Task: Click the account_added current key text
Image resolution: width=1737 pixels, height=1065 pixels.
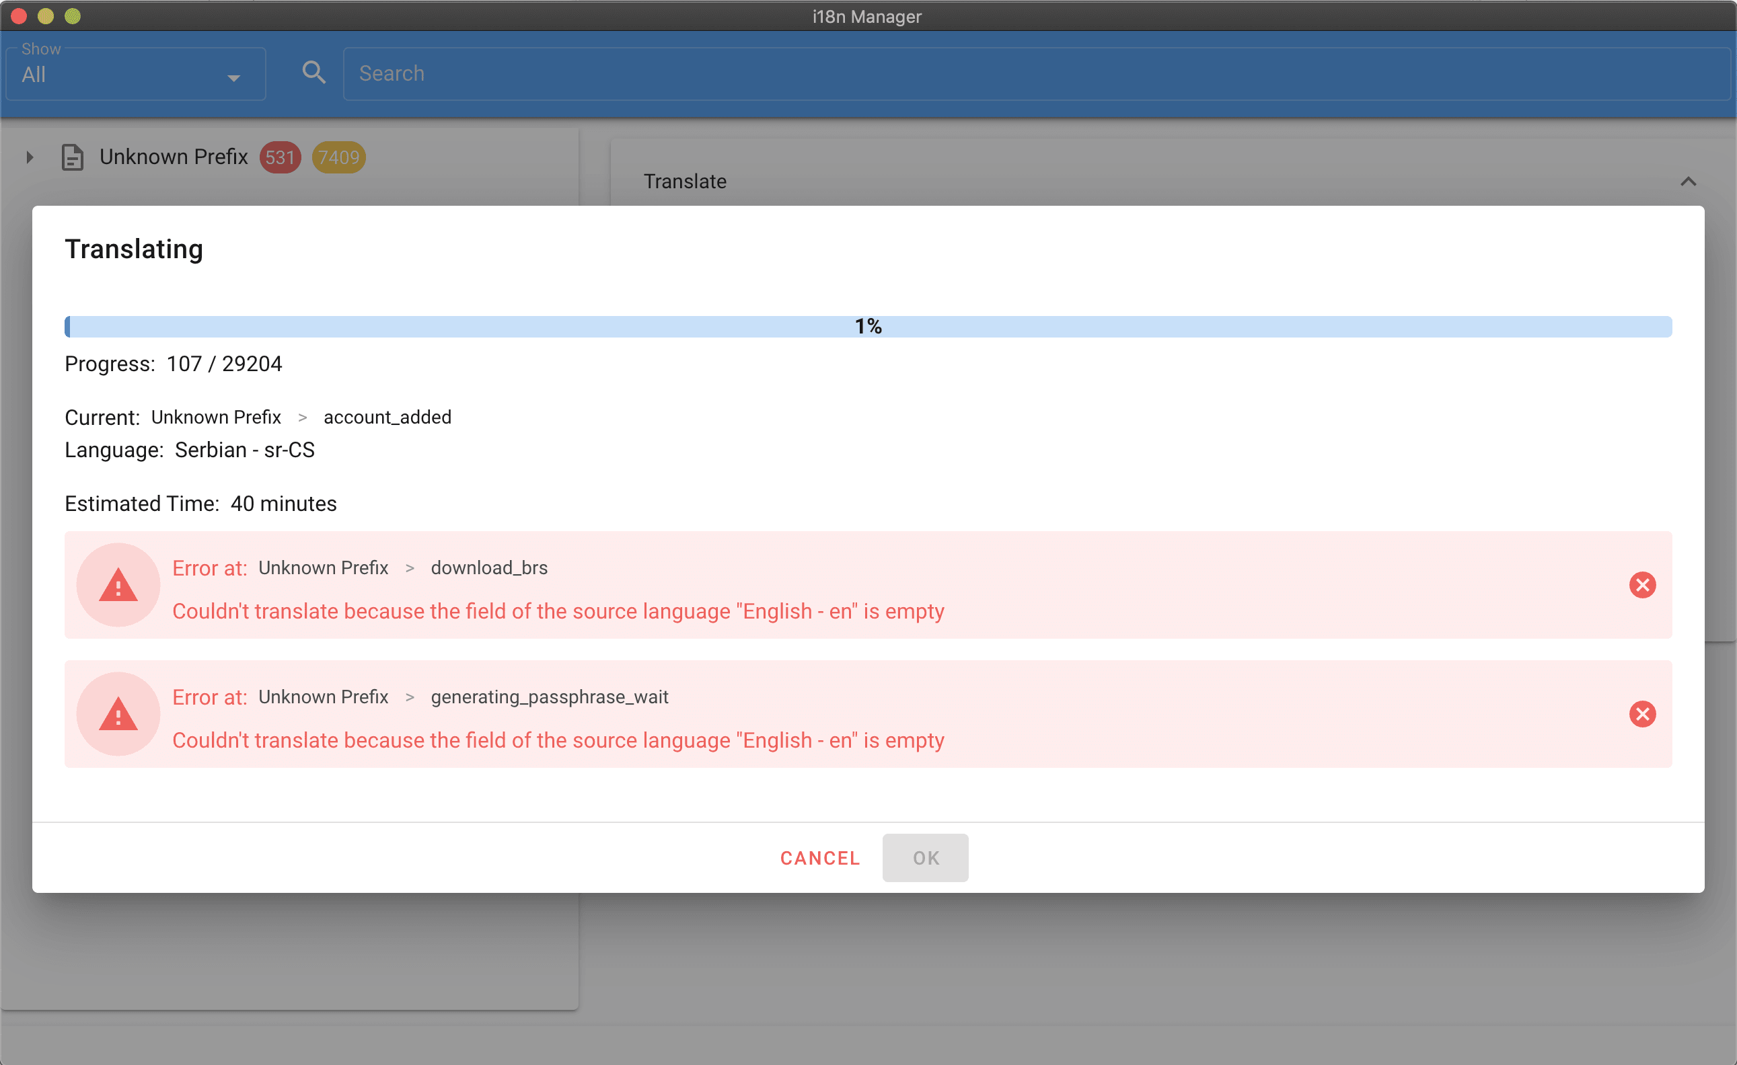Action: tap(387, 417)
